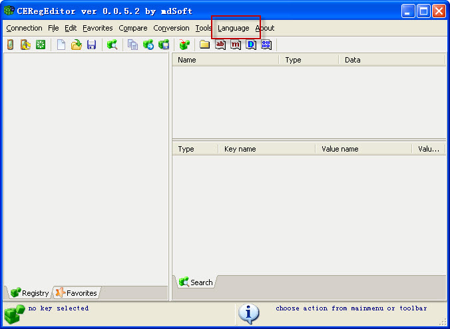450x329 pixels.
Task: Click the 'no key selected' status text
Action: coord(59,308)
